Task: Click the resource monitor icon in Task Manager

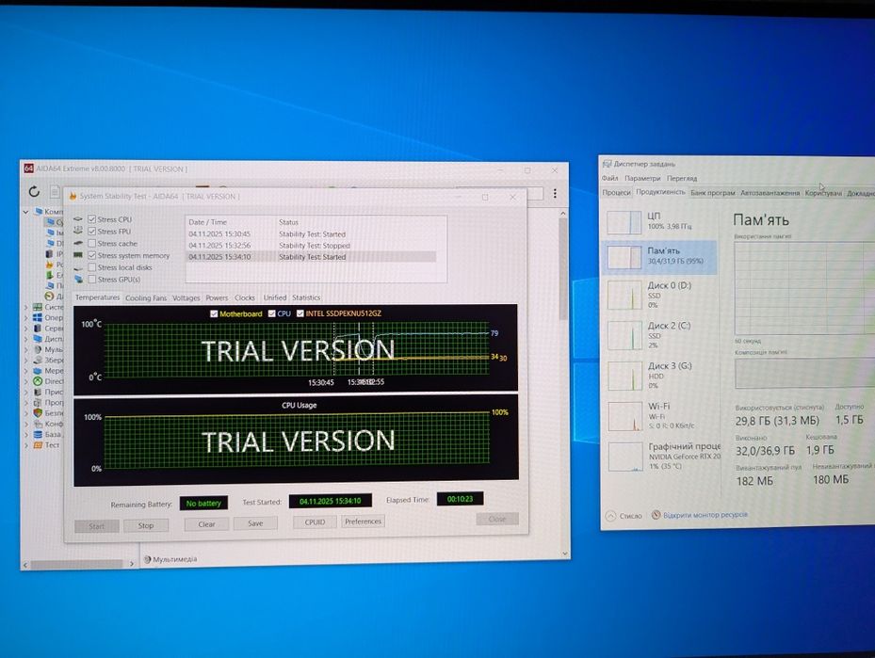Action: [656, 515]
